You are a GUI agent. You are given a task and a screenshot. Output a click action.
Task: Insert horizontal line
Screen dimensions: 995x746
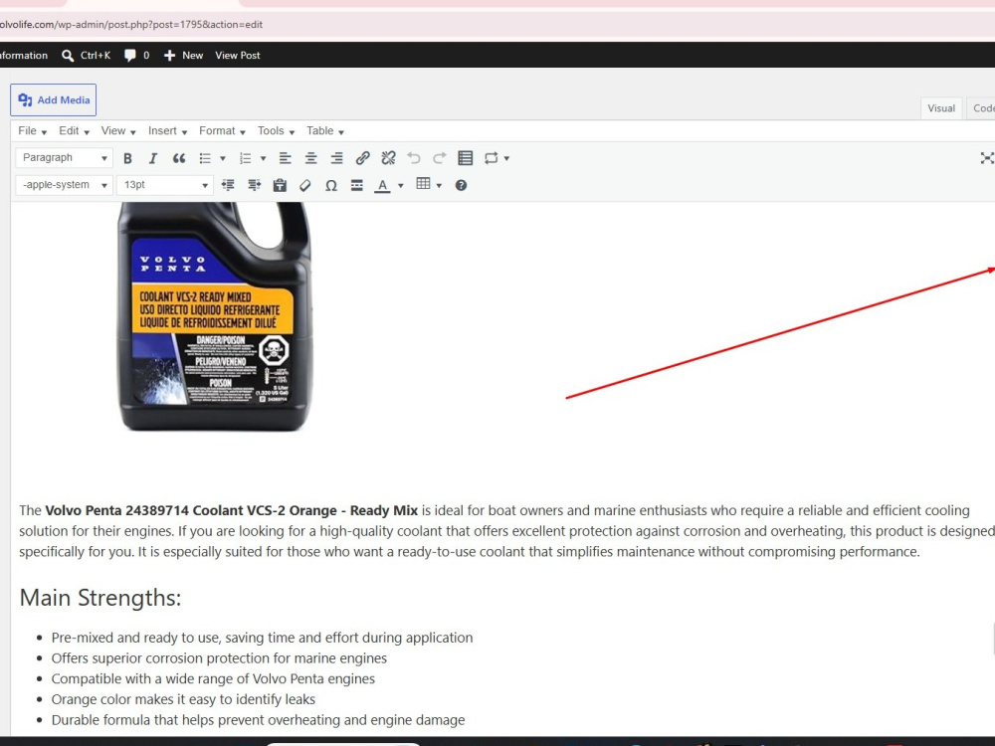click(356, 185)
